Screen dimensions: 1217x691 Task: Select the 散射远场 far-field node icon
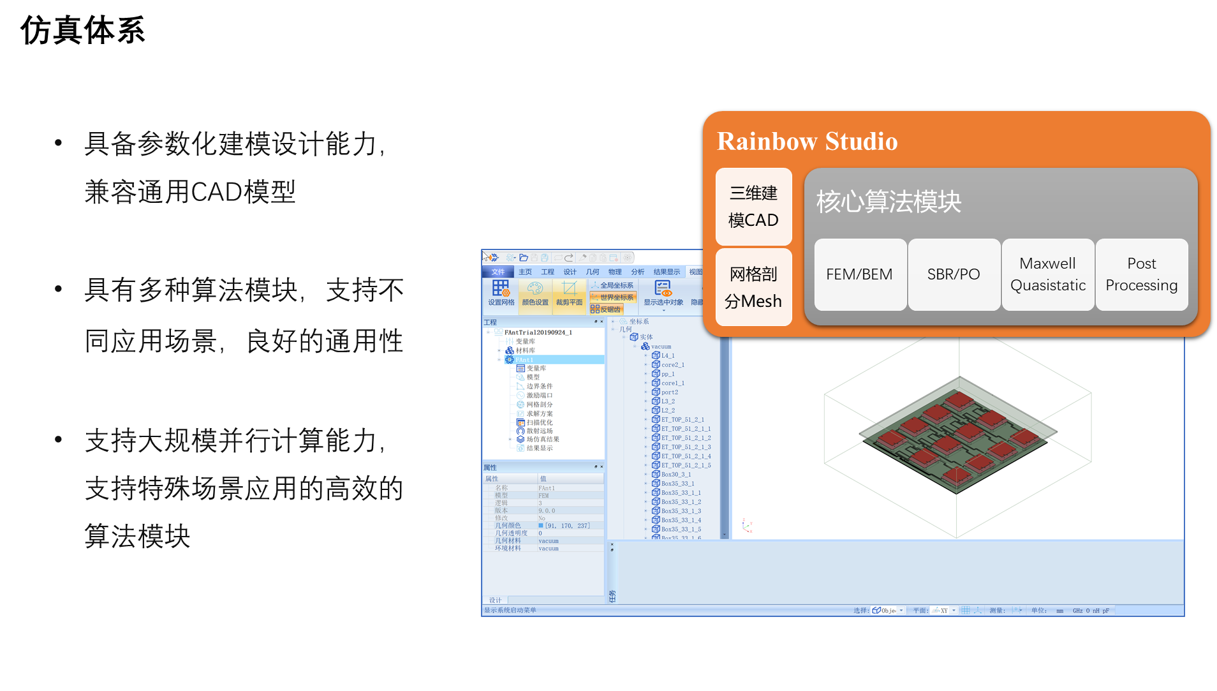point(520,431)
